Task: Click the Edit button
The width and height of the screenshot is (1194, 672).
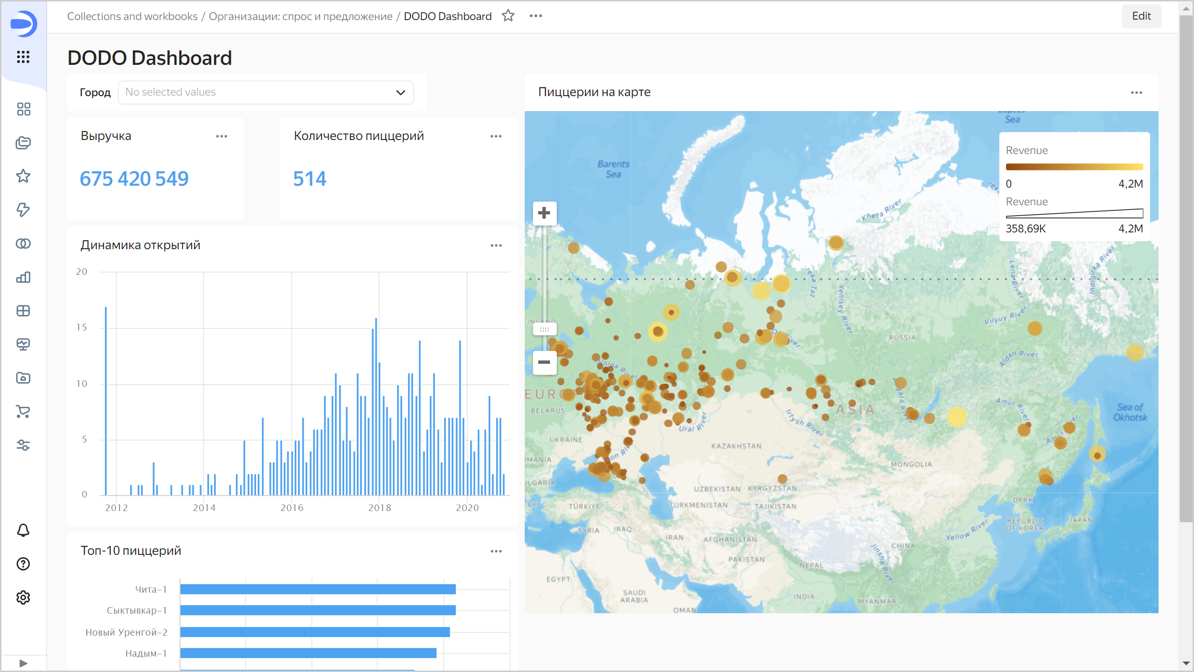Action: [1141, 16]
